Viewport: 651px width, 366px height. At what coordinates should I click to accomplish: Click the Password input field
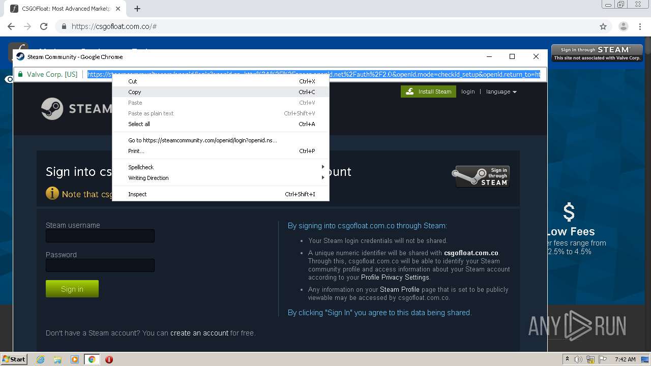pyautogui.click(x=100, y=265)
